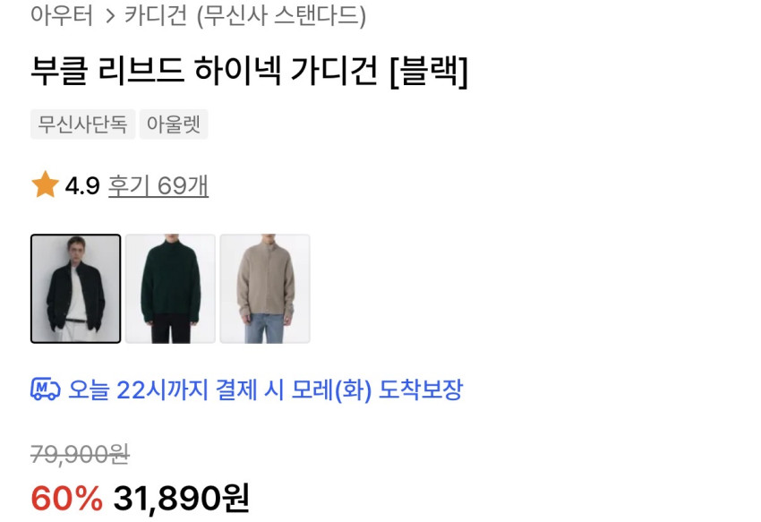Image resolution: width=761 pixels, height=522 pixels.
Task: Click the crossed-out 79,900원 original price
Action: coord(80,455)
